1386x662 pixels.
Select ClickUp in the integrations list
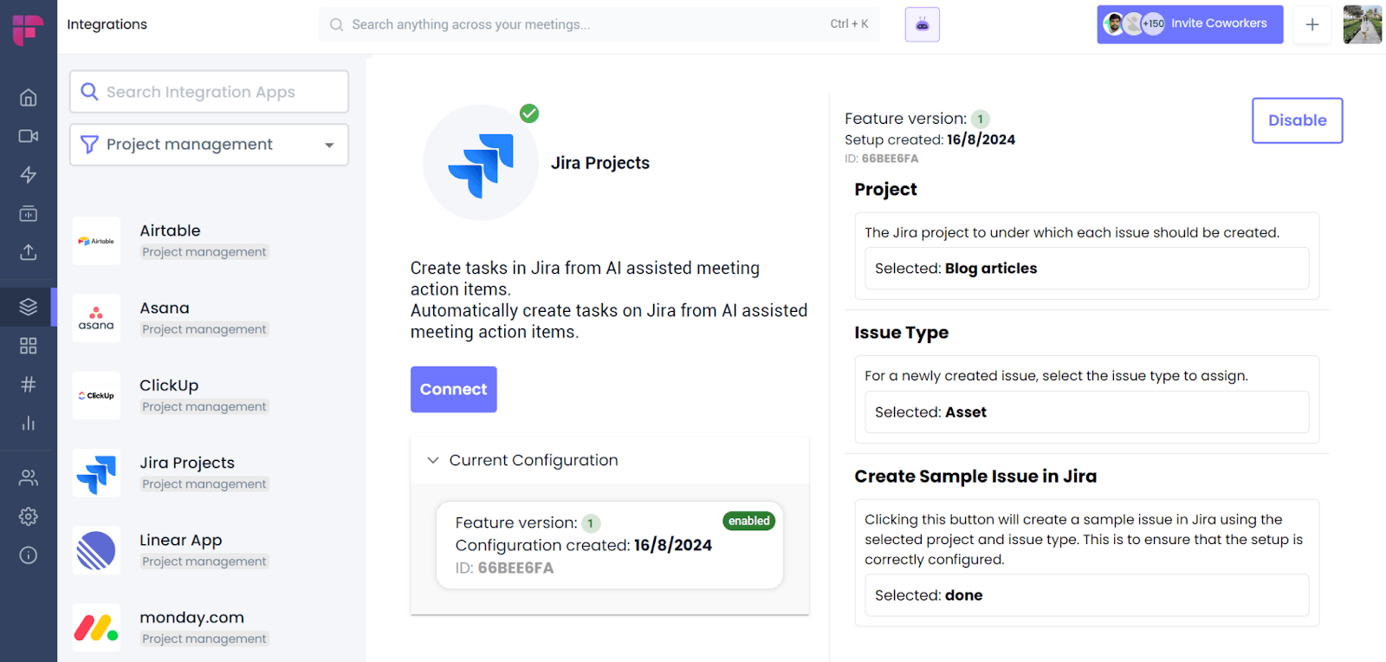(209, 395)
